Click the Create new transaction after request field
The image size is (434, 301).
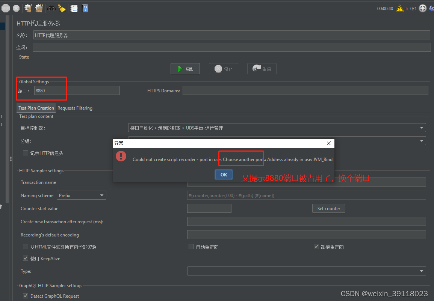(x=306, y=221)
